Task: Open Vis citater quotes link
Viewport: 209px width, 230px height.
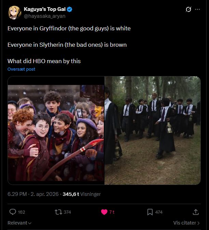Action: 186,223
